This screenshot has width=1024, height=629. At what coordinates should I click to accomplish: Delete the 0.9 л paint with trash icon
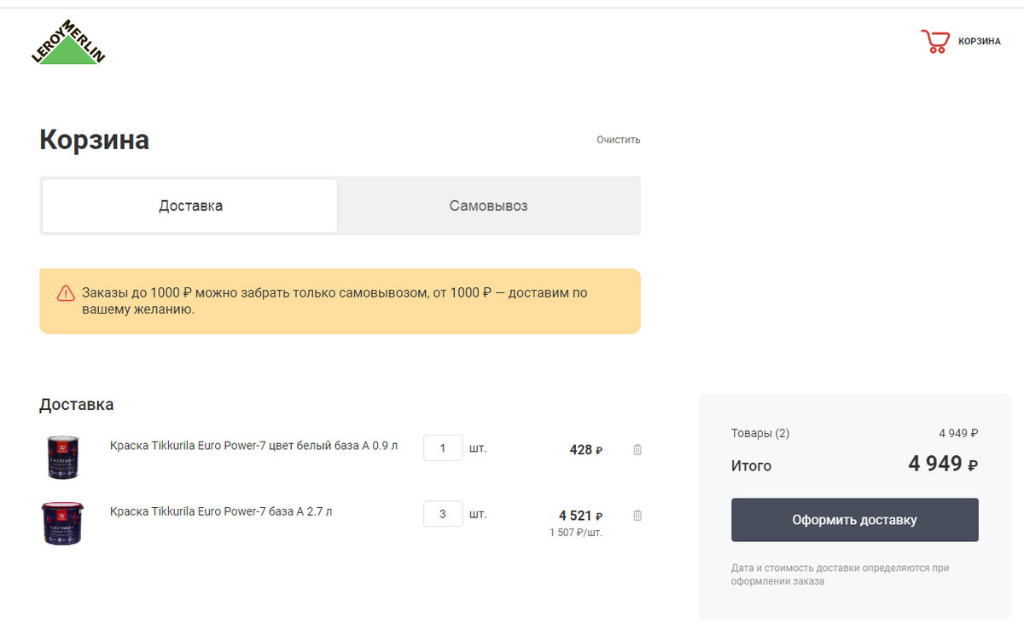[x=637, y=449]
